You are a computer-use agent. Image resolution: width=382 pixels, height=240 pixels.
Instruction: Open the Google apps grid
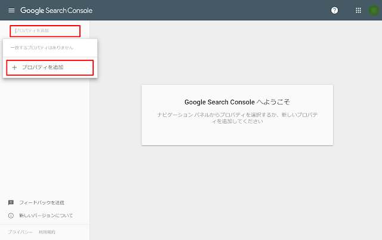(x=358, y=10)
